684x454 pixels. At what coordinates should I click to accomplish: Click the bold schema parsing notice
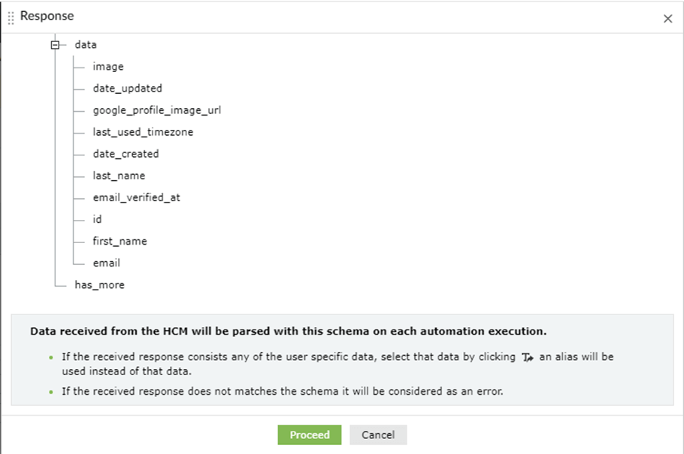coord(288,331)
